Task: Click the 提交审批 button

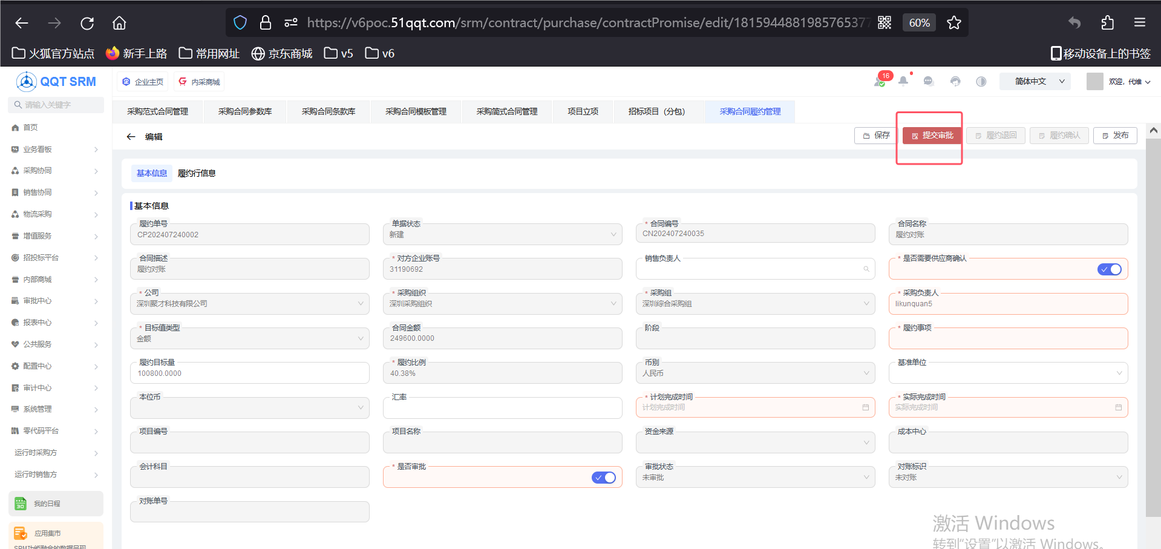Action: [932, 136]
